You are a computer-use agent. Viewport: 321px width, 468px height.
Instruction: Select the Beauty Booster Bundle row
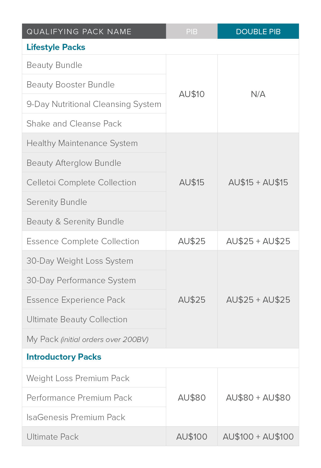[x=94, y=84]
